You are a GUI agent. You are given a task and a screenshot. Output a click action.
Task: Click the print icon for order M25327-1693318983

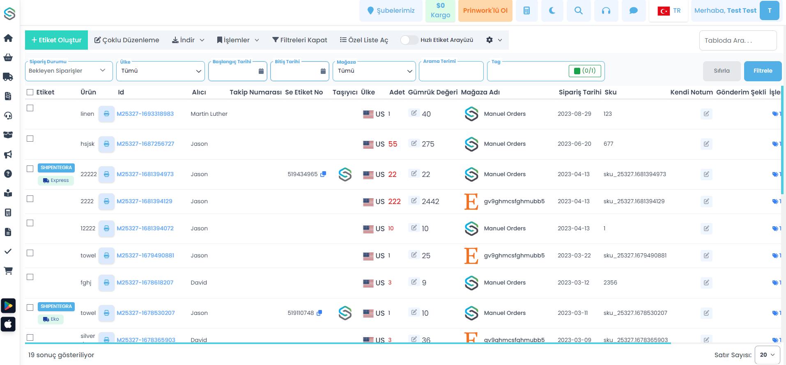point(106,114)
